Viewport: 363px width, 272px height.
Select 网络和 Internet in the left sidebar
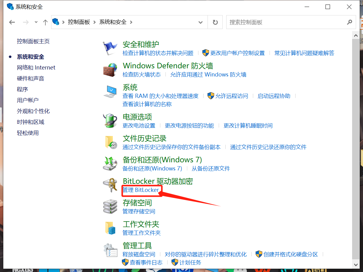click(36, 68)
